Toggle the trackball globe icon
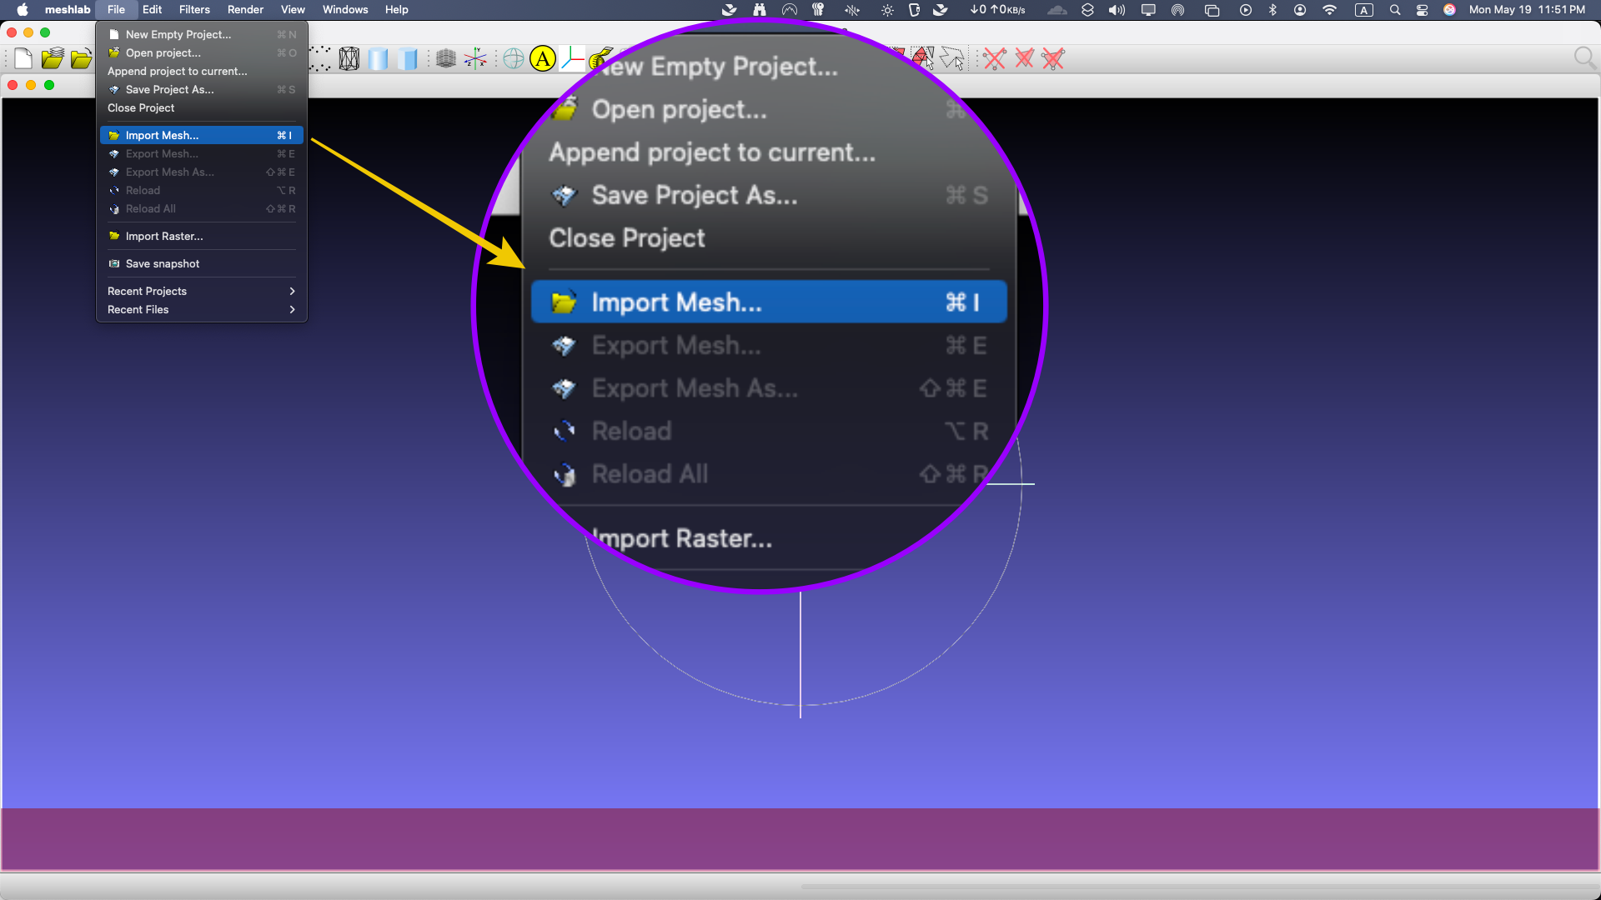The width and height of the screenshot is (1601, 900). coord(514,58)
